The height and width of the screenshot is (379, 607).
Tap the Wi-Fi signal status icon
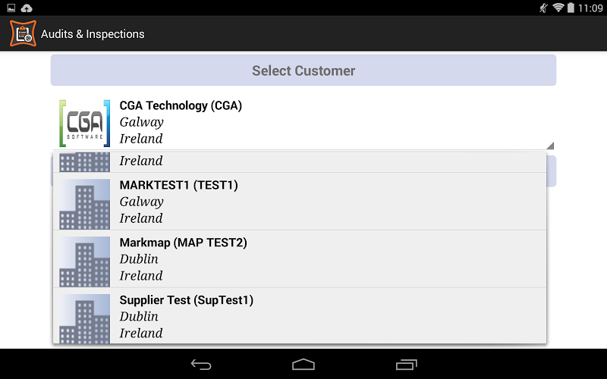tap(558, 8)
